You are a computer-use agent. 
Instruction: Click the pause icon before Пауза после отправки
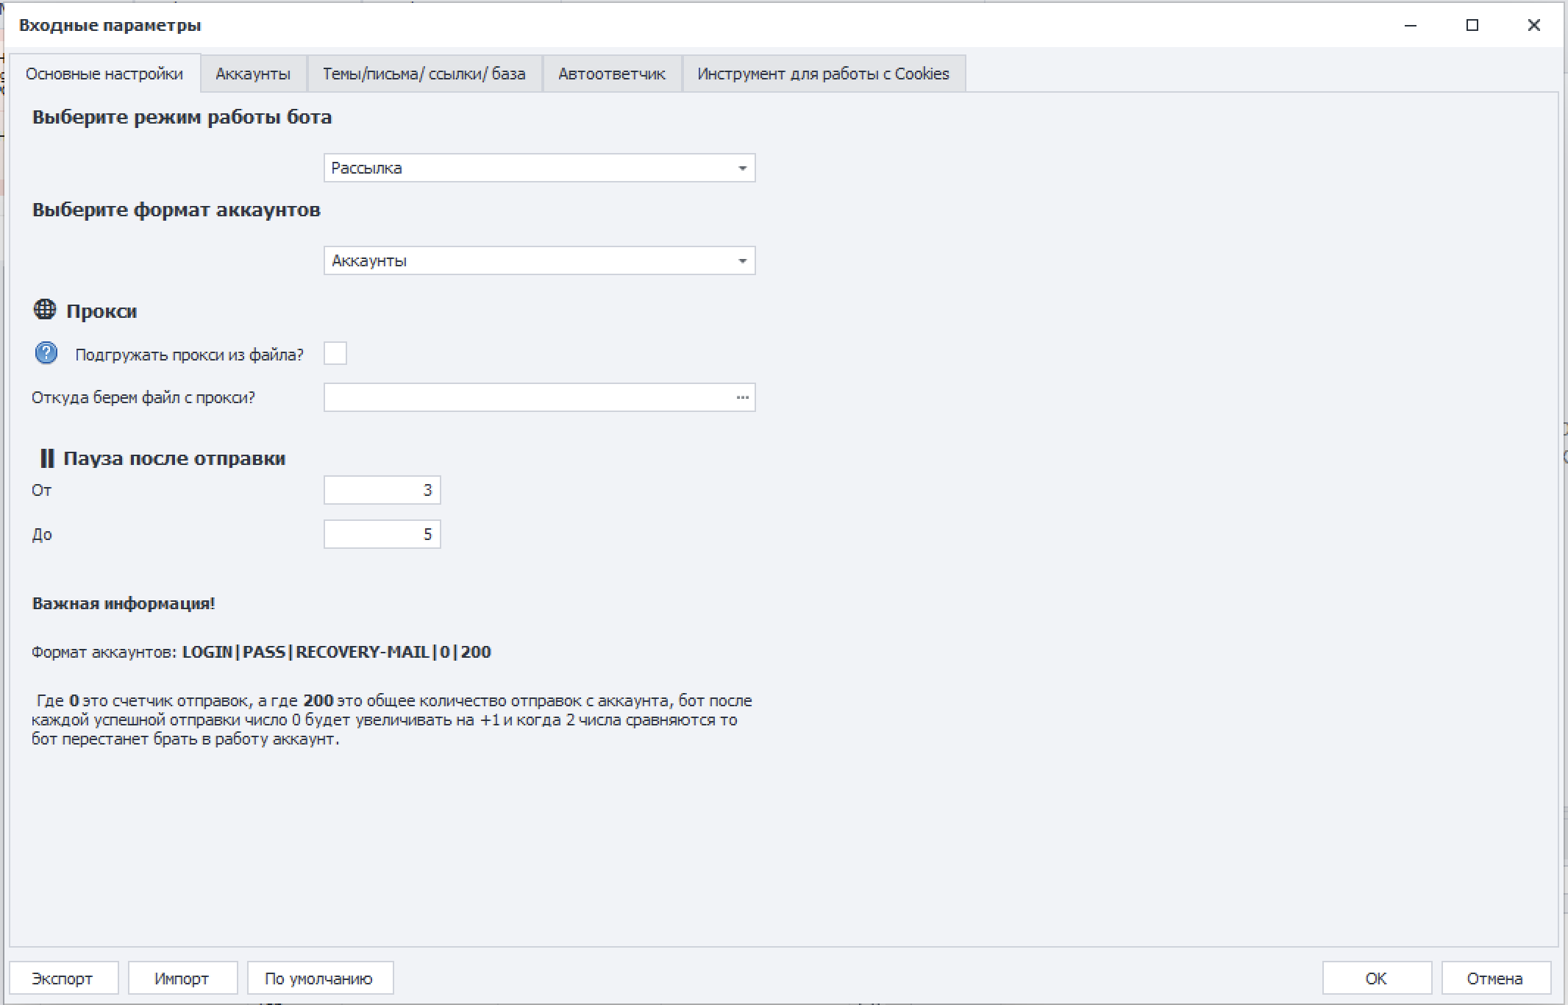tap(46, 458)
